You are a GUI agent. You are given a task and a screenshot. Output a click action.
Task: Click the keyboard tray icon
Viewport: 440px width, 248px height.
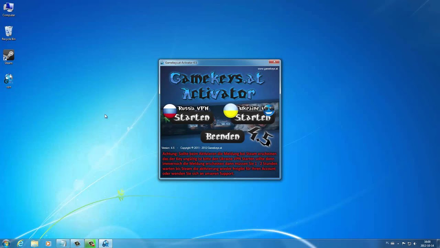tap(393, 244)
